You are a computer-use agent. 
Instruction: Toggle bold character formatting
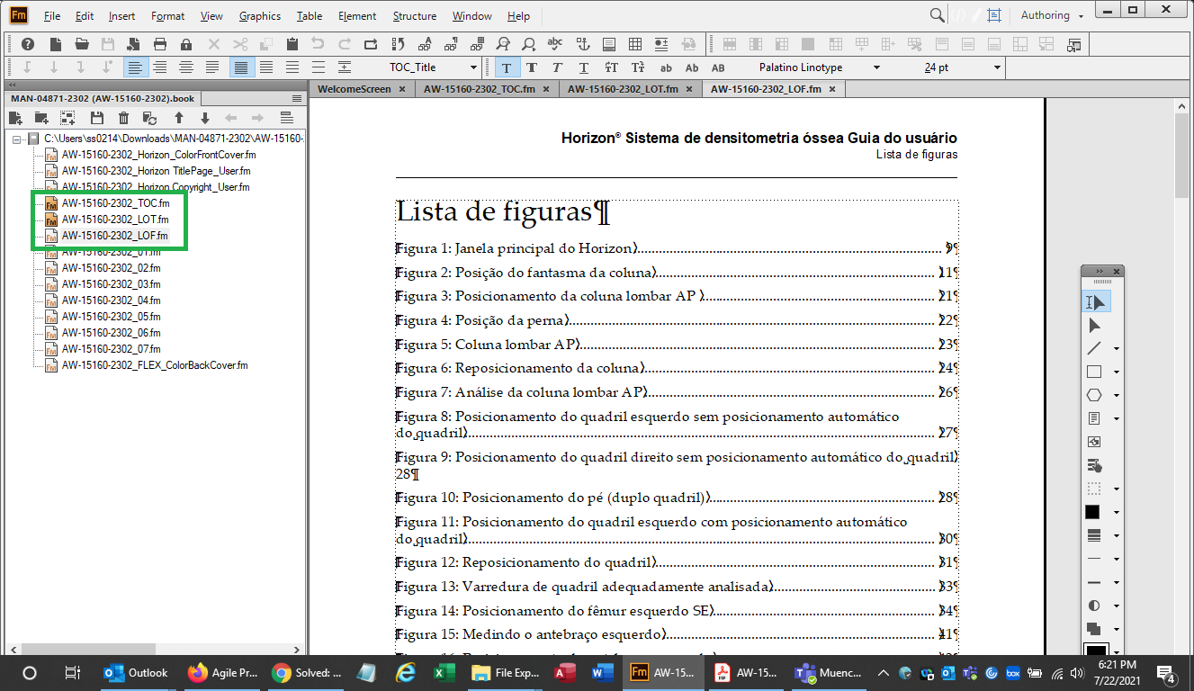[531, 67]
